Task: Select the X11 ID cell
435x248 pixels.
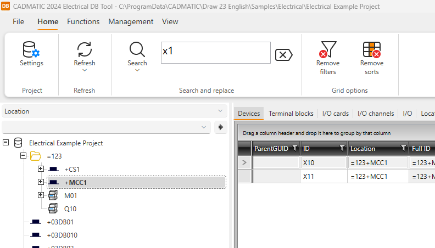Action: point(324,176)
